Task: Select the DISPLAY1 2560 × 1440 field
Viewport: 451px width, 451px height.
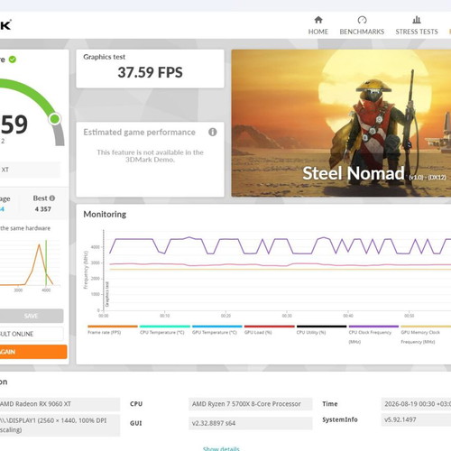Action: [60, 425]
